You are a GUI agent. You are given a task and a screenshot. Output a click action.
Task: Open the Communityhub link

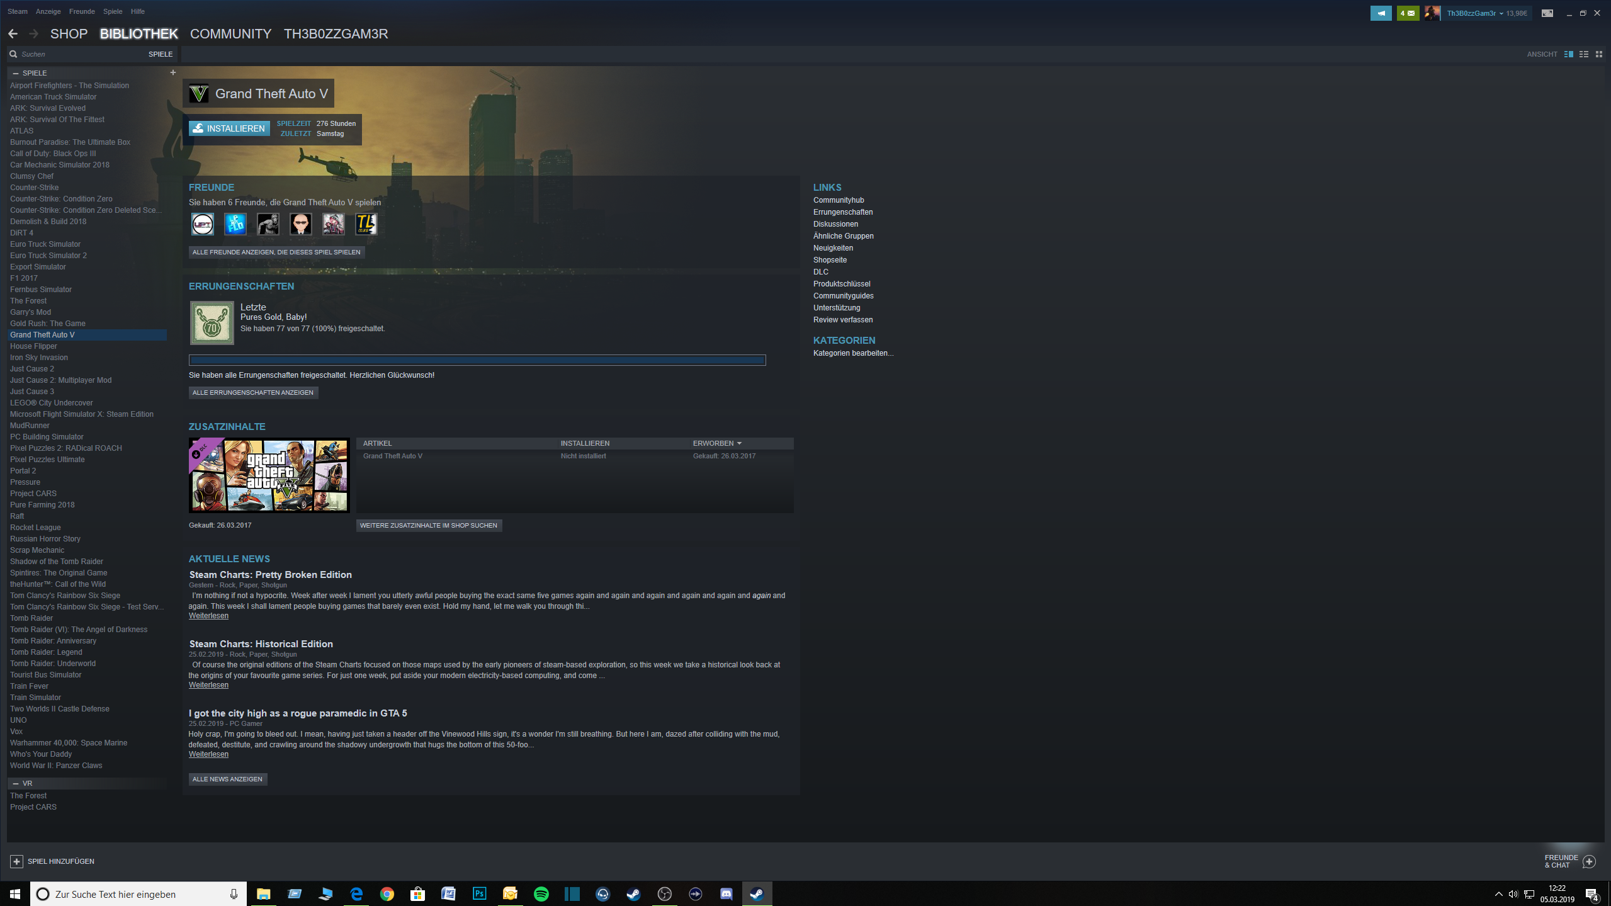tap(838, 200)
